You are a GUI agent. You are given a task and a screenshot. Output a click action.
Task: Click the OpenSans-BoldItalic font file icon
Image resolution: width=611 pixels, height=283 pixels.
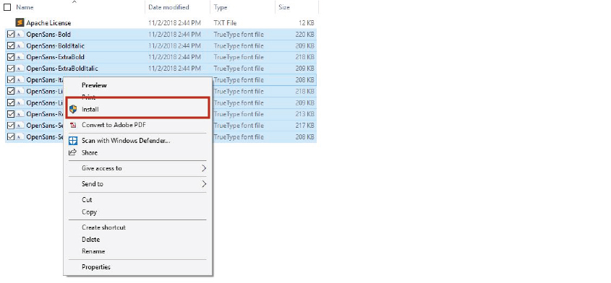pos(20,45)
